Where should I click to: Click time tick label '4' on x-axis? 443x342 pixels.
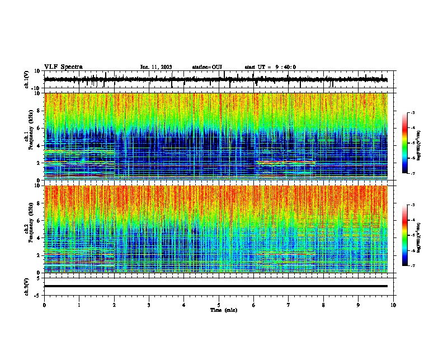(183, 305)
